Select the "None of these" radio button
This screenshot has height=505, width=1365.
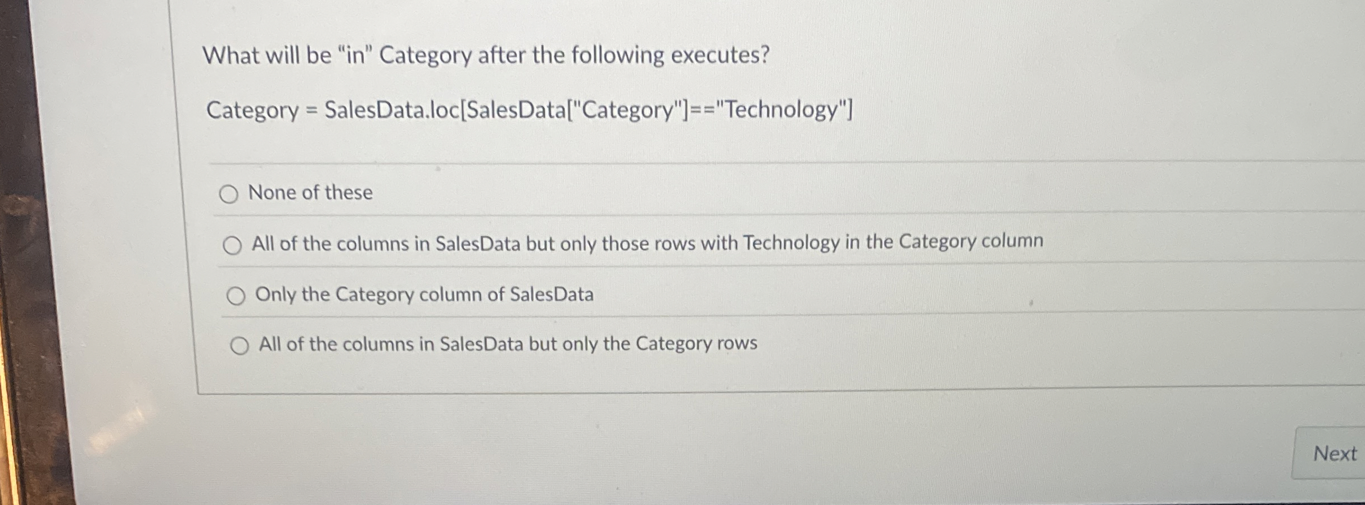click(229, 195)
